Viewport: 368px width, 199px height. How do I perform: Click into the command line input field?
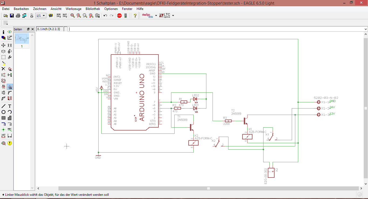tap(216, 29)
